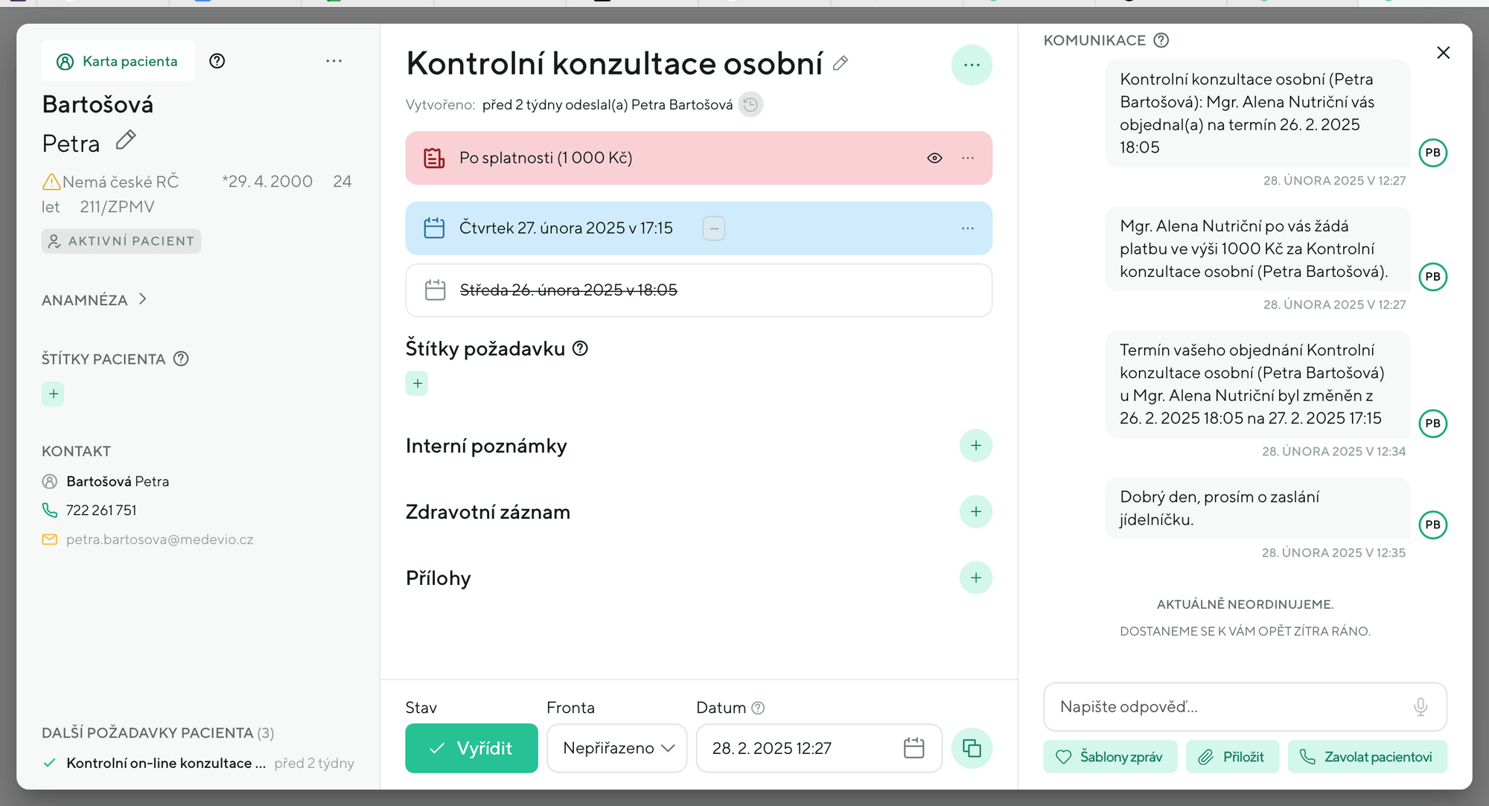Open the calendar picker in Datum field
The height and width of the screenshot is (806, 1489).
(914, 748)
